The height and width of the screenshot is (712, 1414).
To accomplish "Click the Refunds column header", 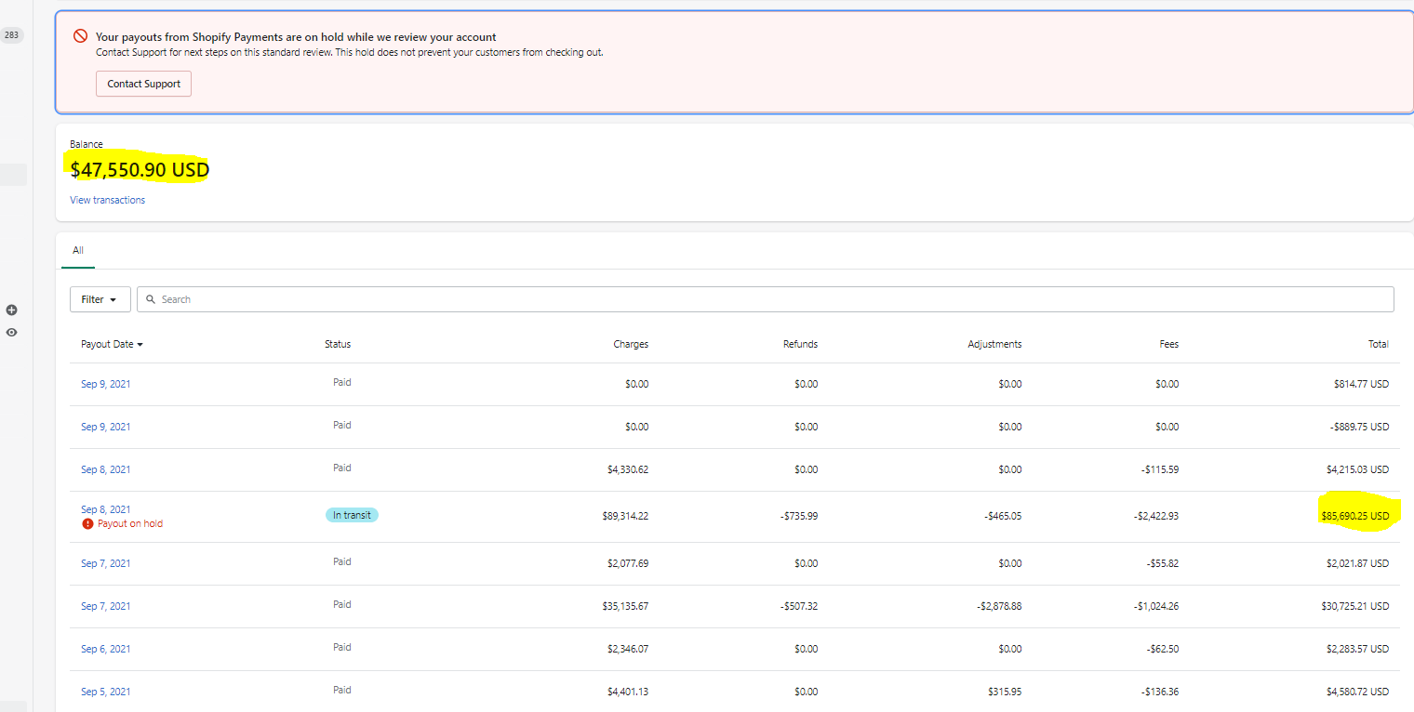I will [x=800, y=344].
